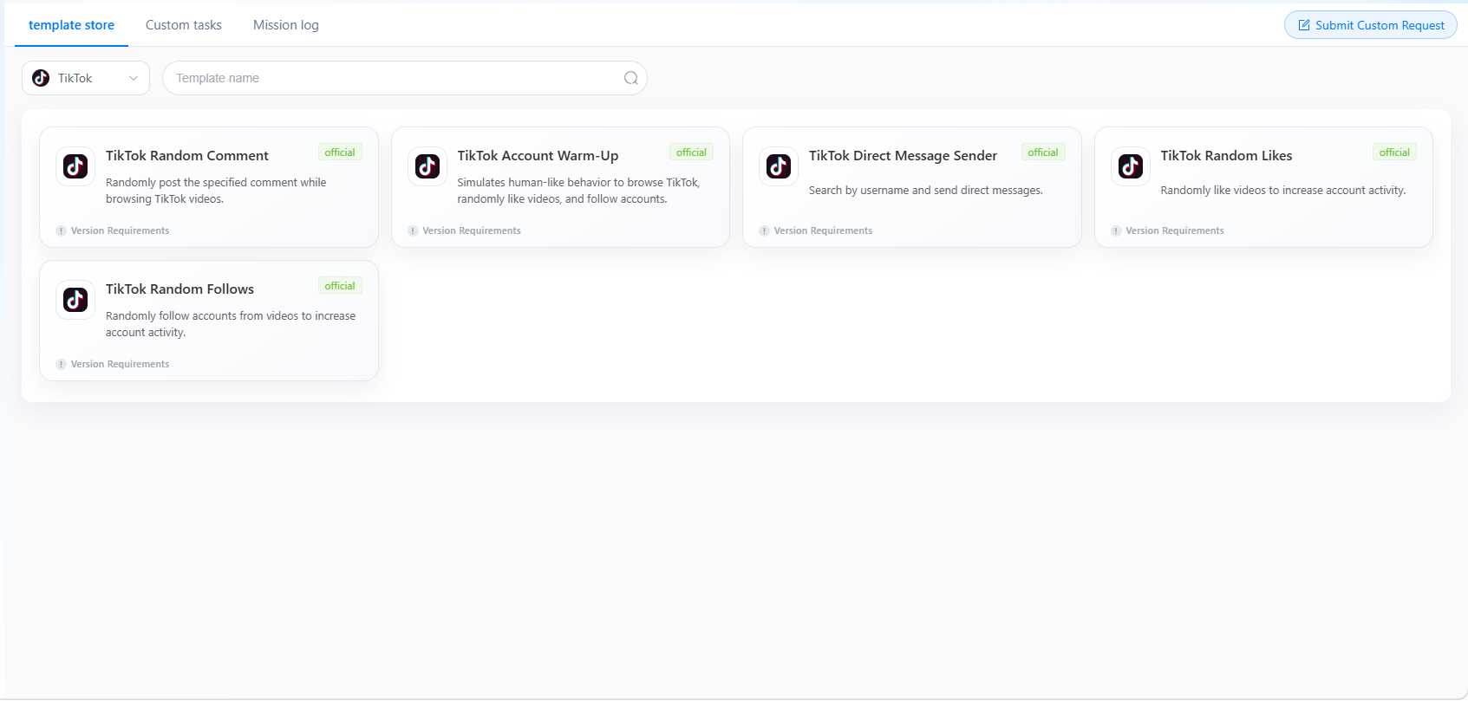Image resolution: width=1468 pixels, height=701 pixels.
Task: Click the edit icon on Submit Custom Request
Action: pos(1304,25)
